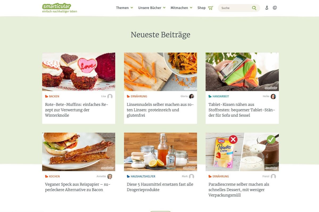
Task: Expand the Unsere Bücher dropdown
Action: click(152, 8)
